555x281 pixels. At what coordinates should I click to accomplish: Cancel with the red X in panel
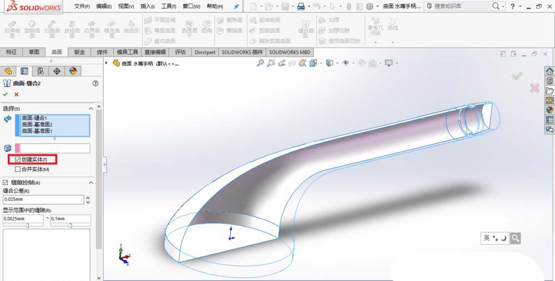[x=16, y=94]
